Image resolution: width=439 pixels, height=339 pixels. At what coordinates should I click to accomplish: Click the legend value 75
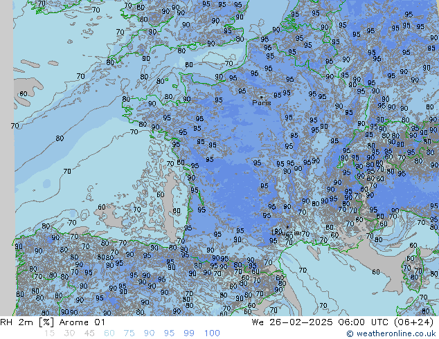click(x=129, y=333)
